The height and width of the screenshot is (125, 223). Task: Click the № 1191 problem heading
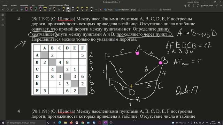40,111
